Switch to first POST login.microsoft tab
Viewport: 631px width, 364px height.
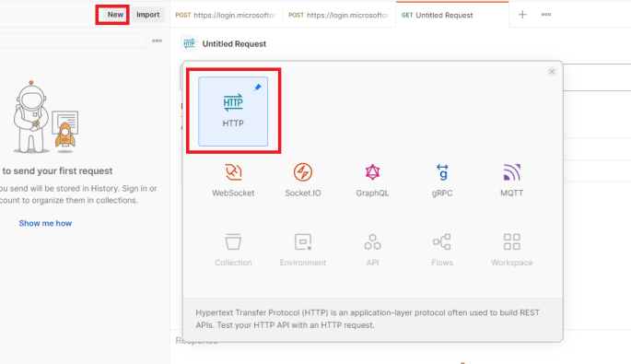tap(227, 15)
